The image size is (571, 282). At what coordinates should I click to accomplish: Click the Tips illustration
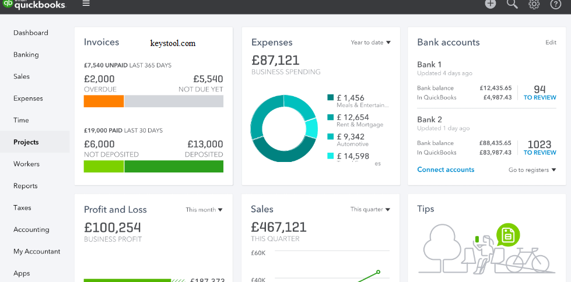pyautogui.click(x=487, y=249)
